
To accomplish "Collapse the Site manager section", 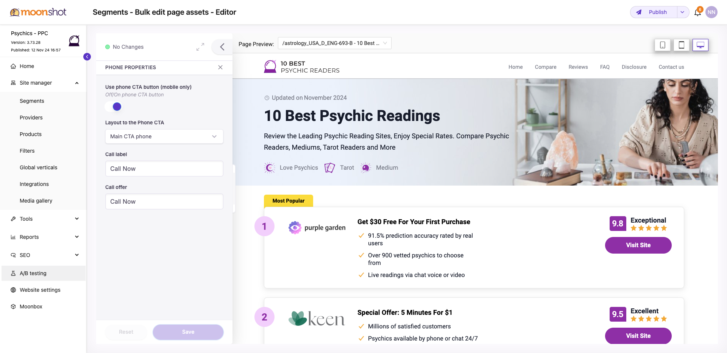I will (77, 83).
